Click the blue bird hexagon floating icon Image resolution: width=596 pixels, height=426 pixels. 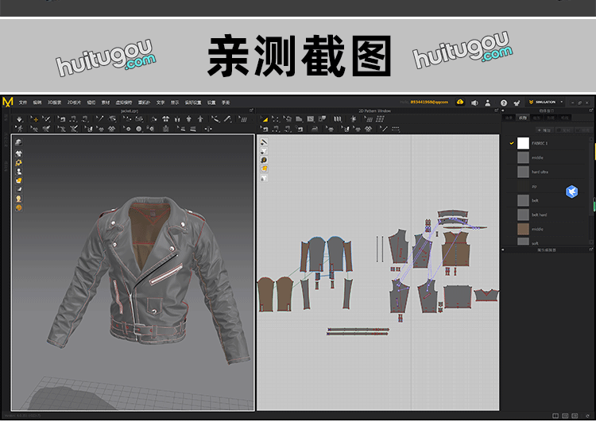pos(571,192)
